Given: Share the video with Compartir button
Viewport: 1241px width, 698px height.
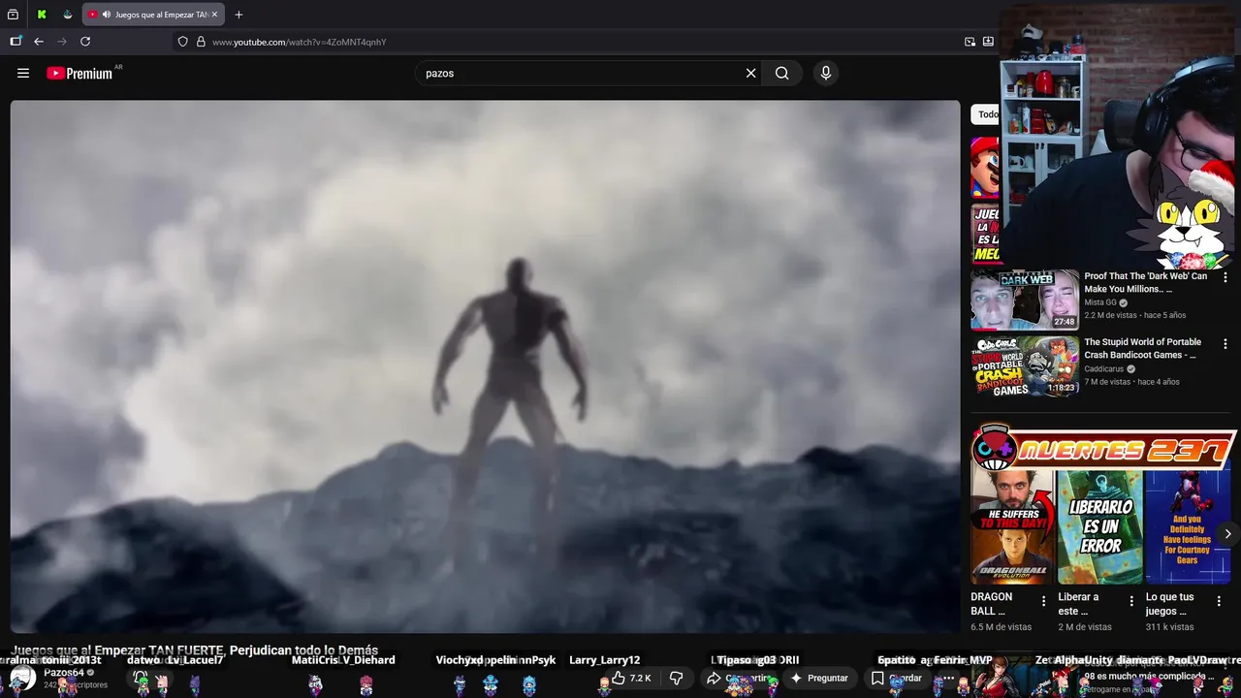Looking at the screenshot, I should (740, 678).
